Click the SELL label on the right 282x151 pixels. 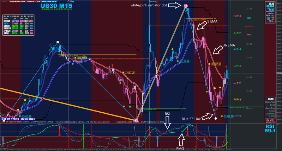249,34
